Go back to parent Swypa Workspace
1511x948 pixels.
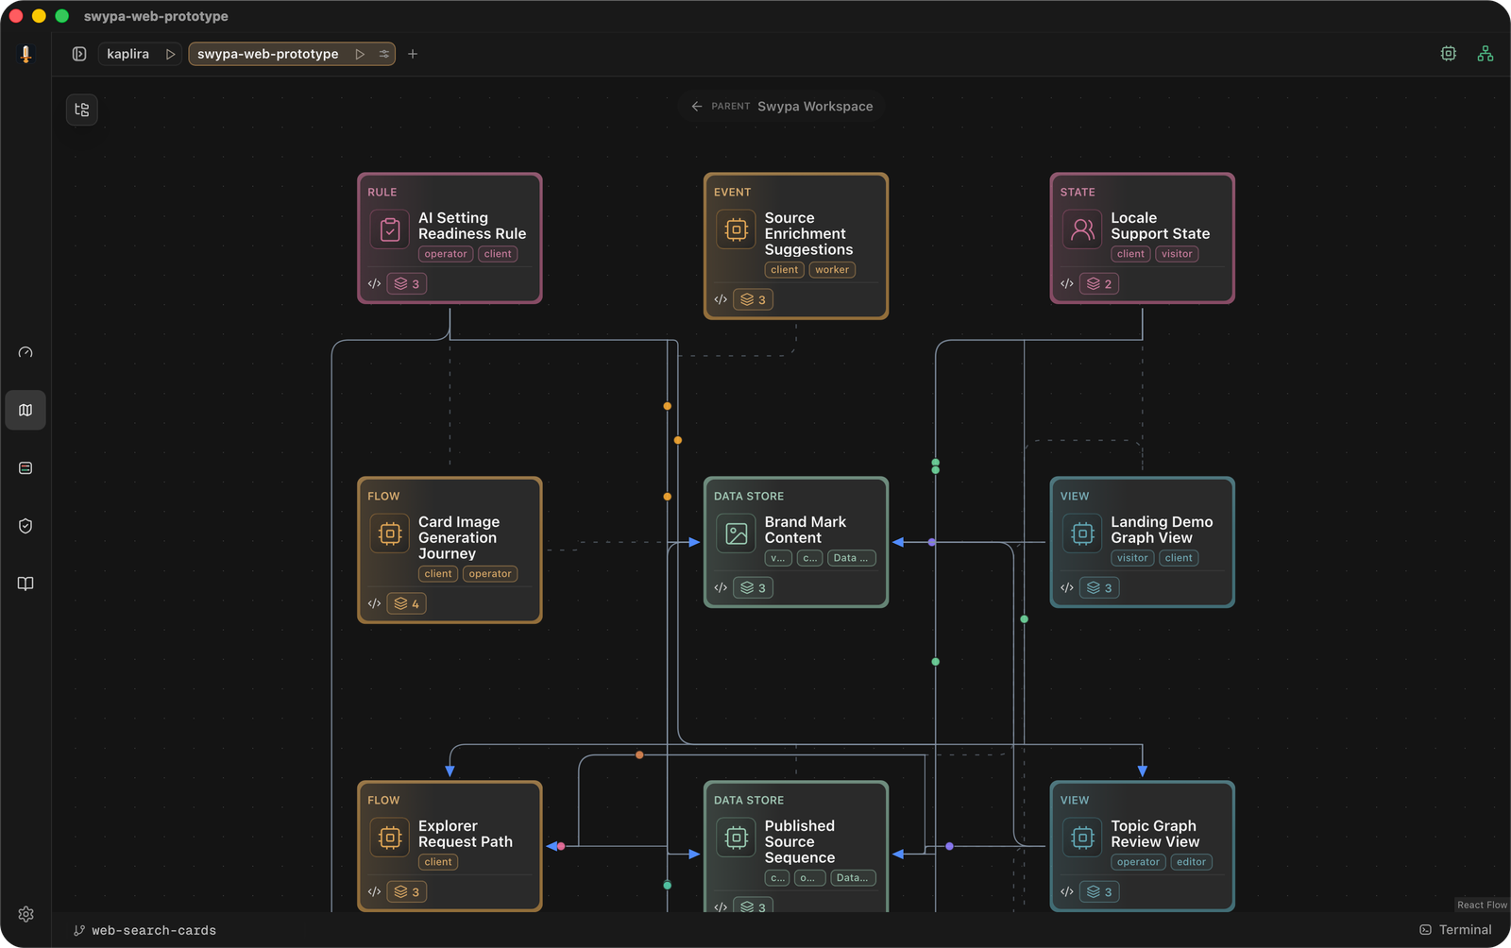(x=782, y=106)
